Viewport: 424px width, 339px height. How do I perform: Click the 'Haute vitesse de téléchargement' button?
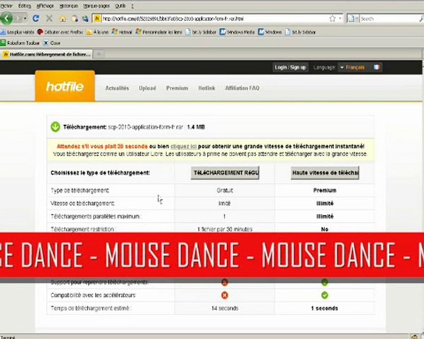click(x=325, y=173)
